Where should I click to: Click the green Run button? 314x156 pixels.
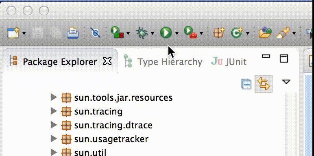pos(166,32)
